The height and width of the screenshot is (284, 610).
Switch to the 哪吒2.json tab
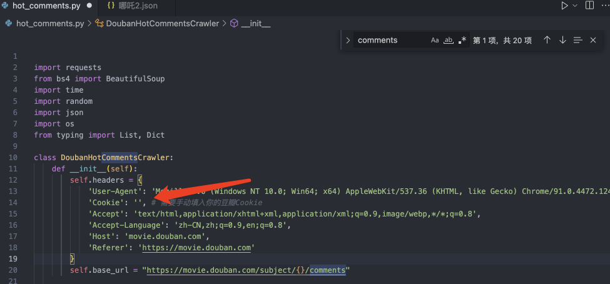tap(138, 6)
